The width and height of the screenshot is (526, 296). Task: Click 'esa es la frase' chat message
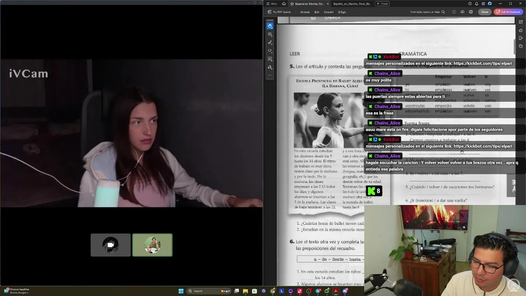380,113
